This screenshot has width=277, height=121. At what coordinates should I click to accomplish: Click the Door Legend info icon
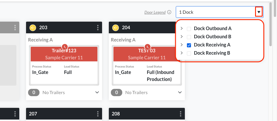169,13
